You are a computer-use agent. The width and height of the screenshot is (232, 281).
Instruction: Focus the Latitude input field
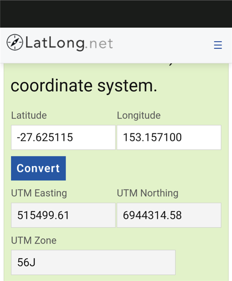tap(63, 137)
